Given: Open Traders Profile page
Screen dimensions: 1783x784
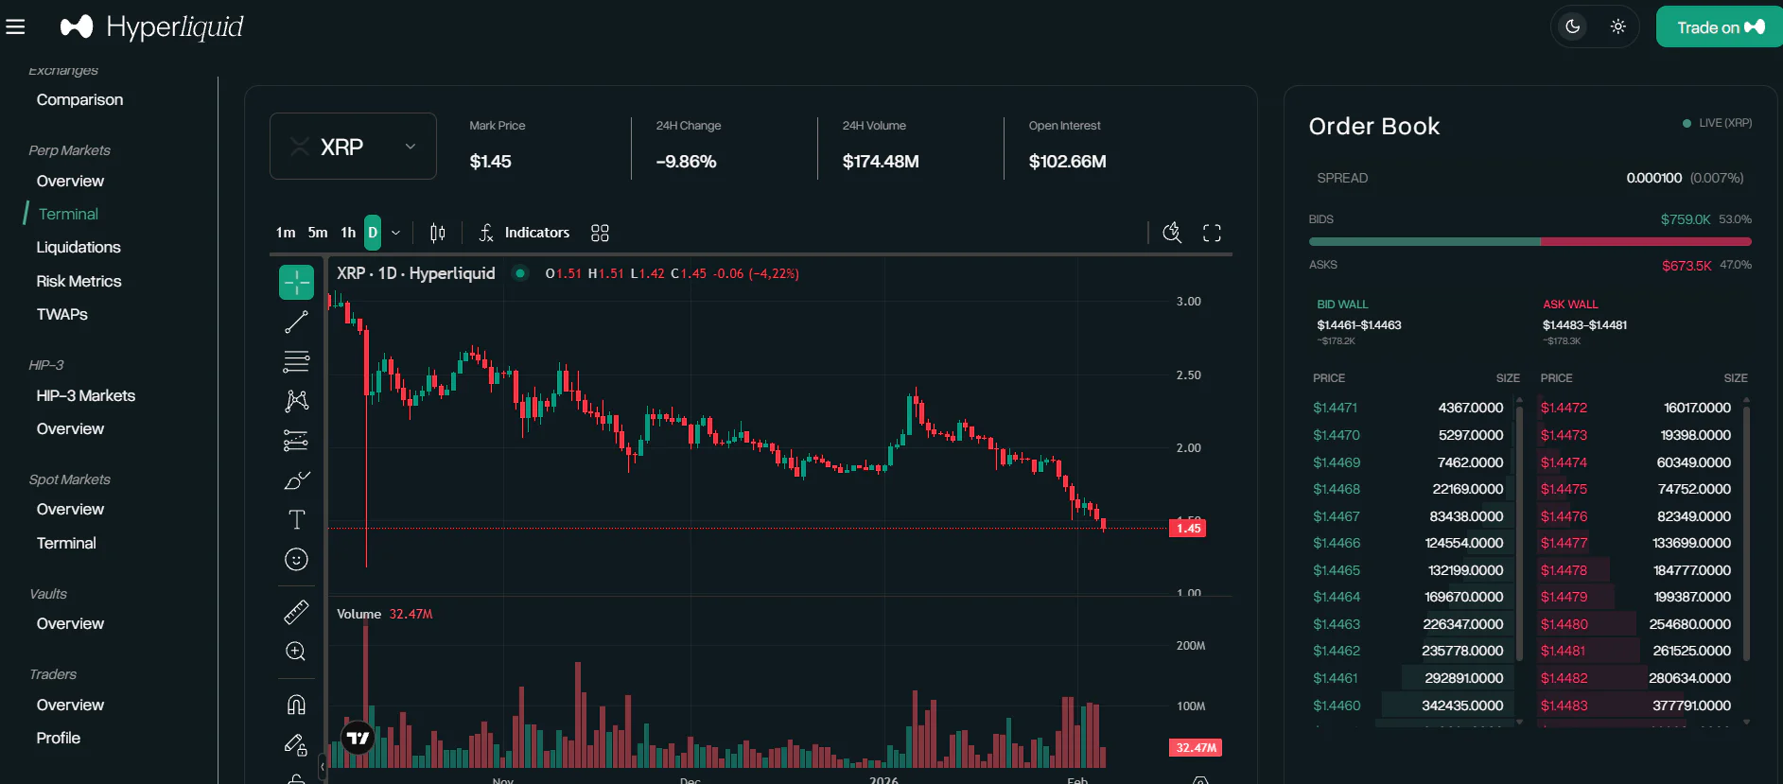Looking at the screenshot, I should click(x=58, y=738).
